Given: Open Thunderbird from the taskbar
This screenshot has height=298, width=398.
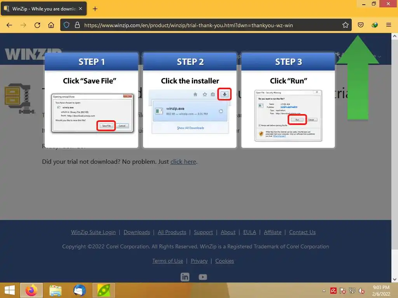Looking at the screenshot, I should pyautogui.click(x=79, y=290).
